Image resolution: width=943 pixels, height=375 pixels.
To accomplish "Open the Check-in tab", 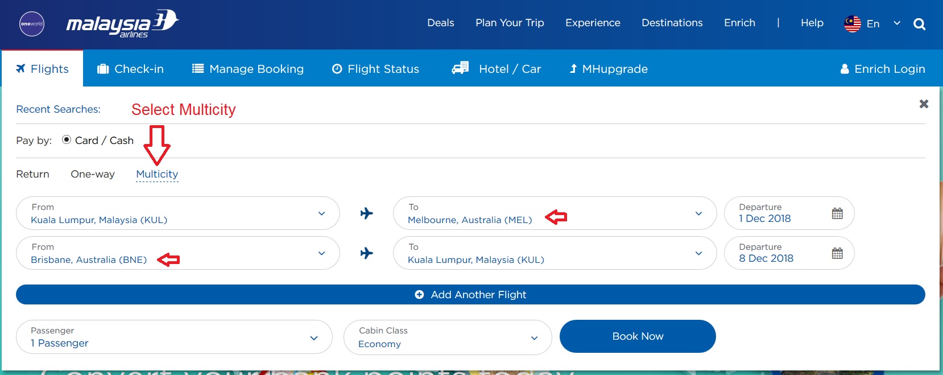I will pos(131,69).
